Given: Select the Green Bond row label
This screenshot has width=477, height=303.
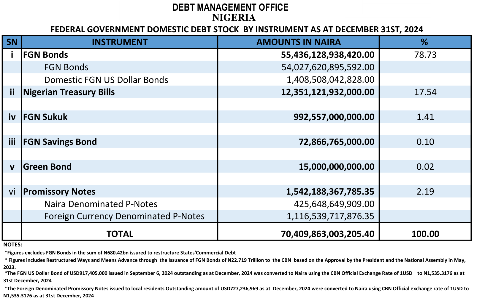Looking at the screenshot, I should (47, 167).
